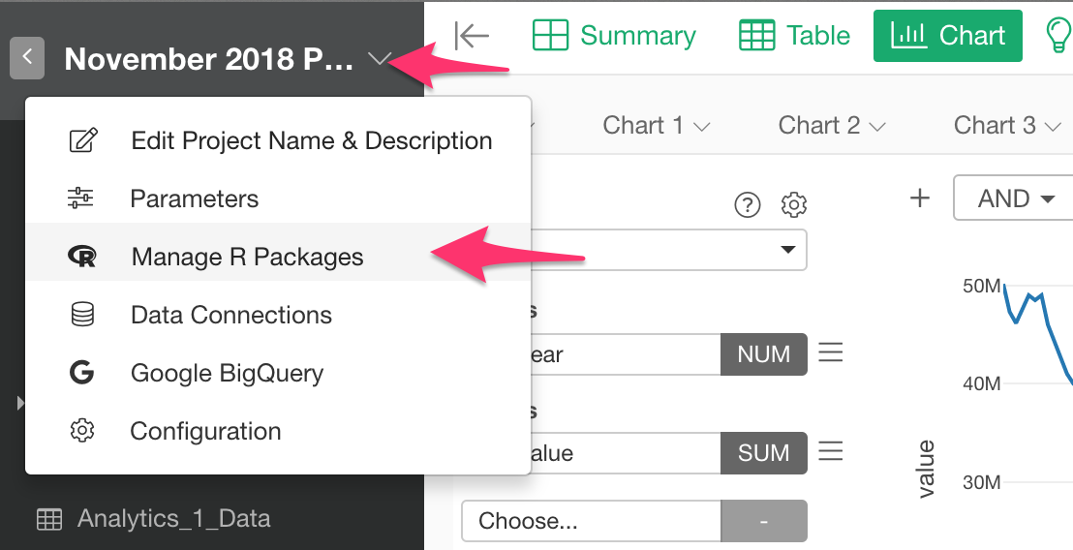Open Data Connections menu entry
1073x550 pixels.
click(x=230, y=315)
